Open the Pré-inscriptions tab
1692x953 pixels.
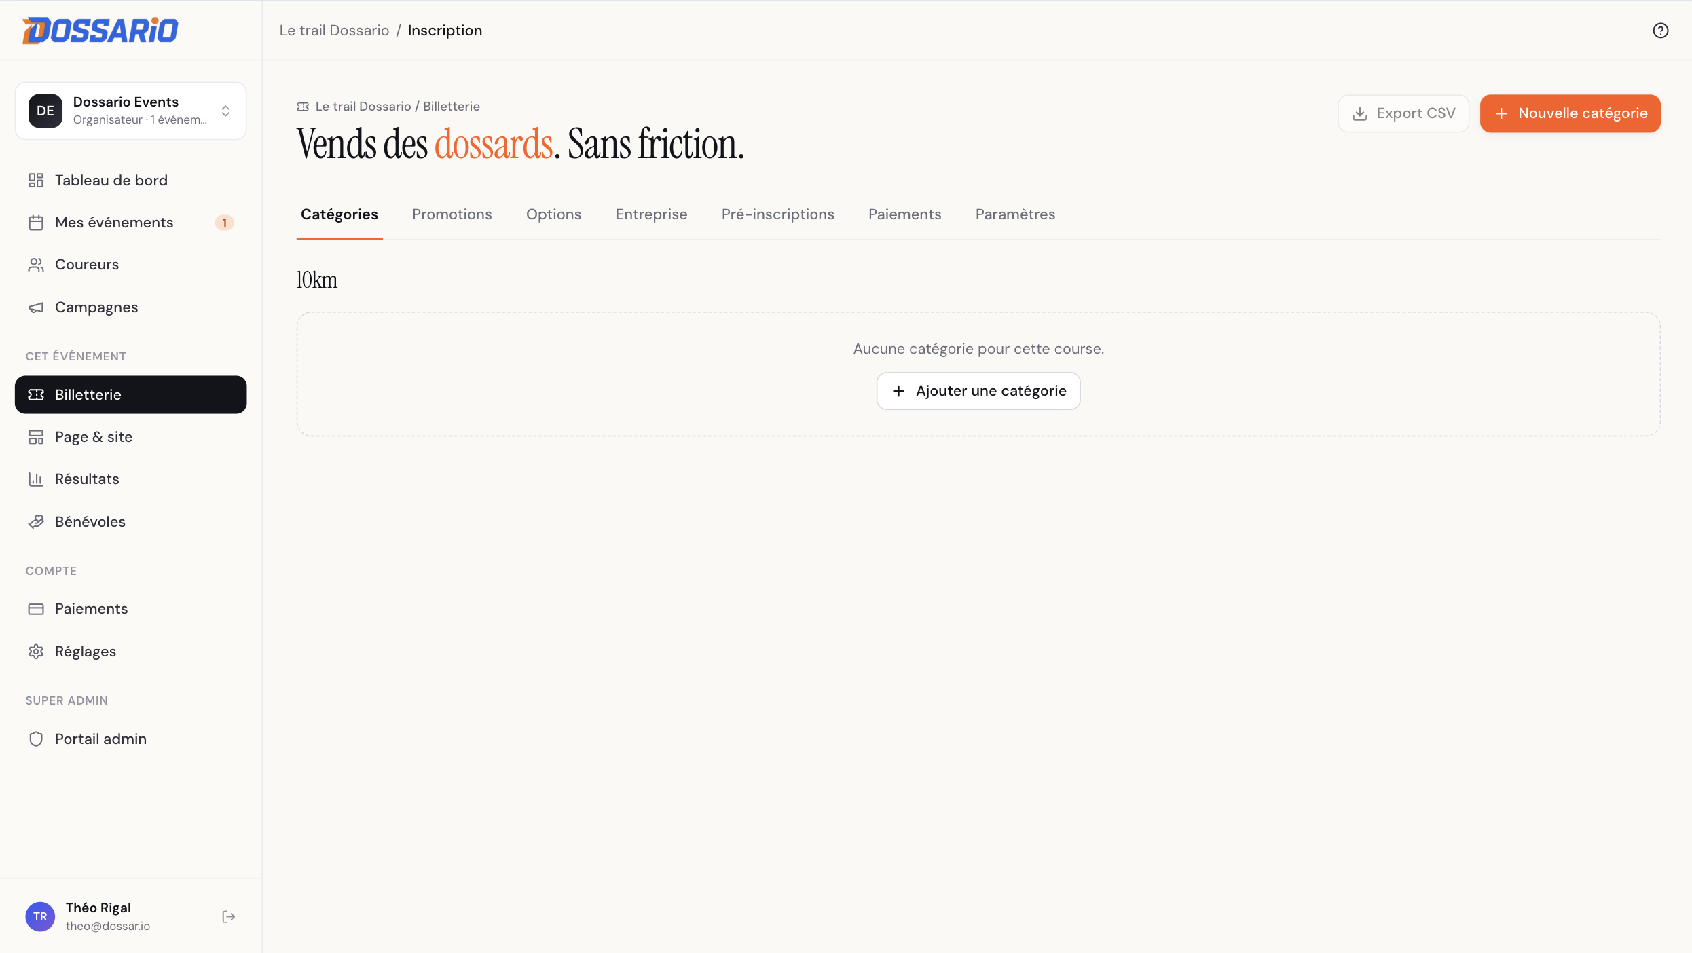tap(778, 214)
